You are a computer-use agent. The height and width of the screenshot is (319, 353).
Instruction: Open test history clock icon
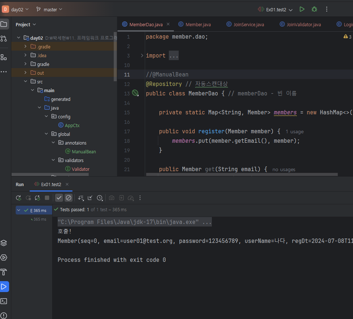click(100, 198)
